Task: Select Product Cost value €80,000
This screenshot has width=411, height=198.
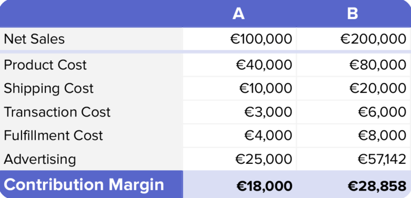Action: coord(378,65)
